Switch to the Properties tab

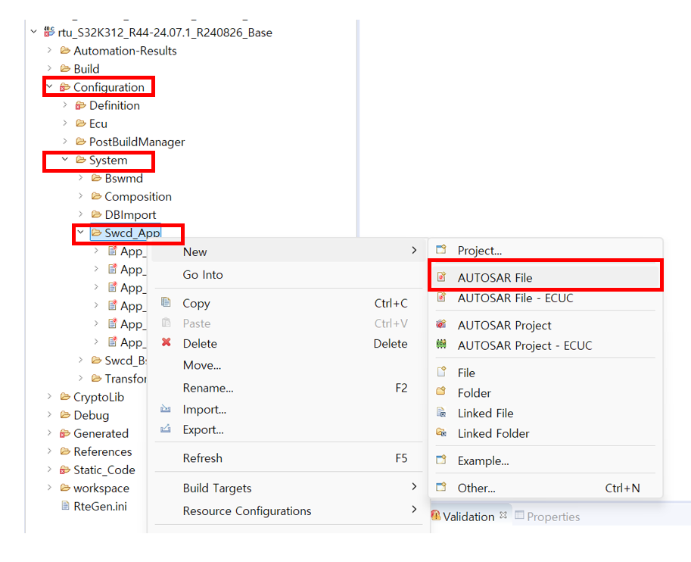pos(552,517)
